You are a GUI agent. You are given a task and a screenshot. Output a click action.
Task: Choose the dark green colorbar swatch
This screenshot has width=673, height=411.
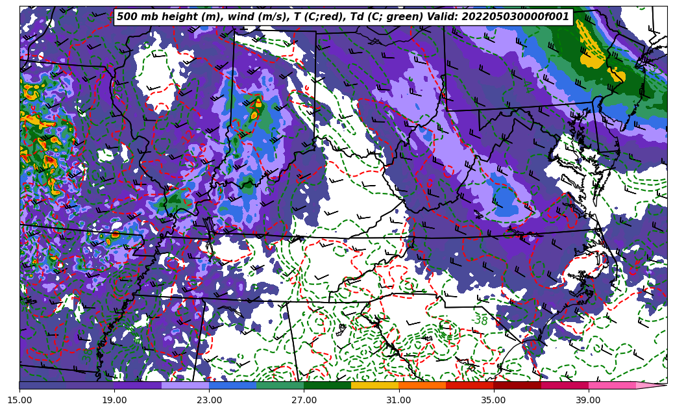[327, 385]
